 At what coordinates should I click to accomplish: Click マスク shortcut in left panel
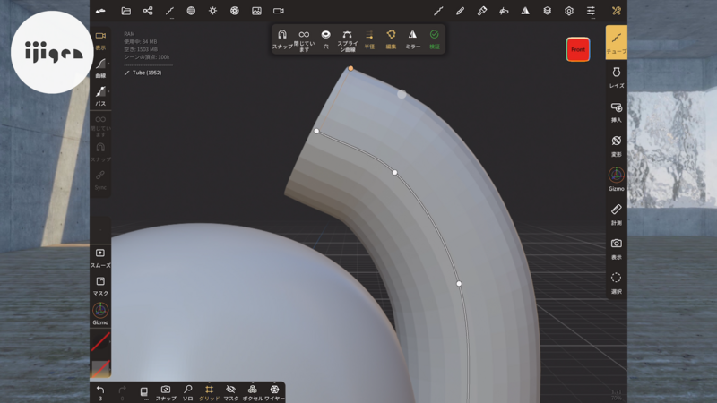100,286
